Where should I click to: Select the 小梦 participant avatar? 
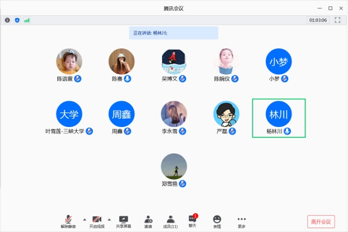pyautogui.click(x=278, y=62)
